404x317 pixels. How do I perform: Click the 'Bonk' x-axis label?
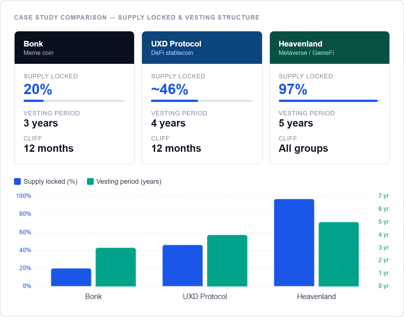point(93,297)
